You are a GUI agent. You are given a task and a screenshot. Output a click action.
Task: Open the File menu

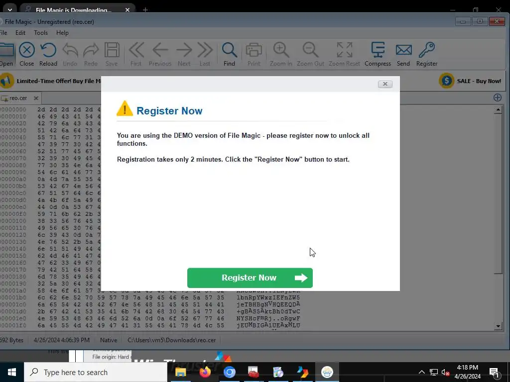pyautogui.click(x=3, y=33)
